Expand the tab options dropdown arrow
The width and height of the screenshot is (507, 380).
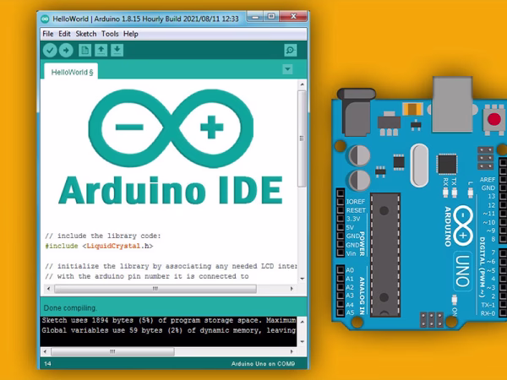(x=288, y=70)
